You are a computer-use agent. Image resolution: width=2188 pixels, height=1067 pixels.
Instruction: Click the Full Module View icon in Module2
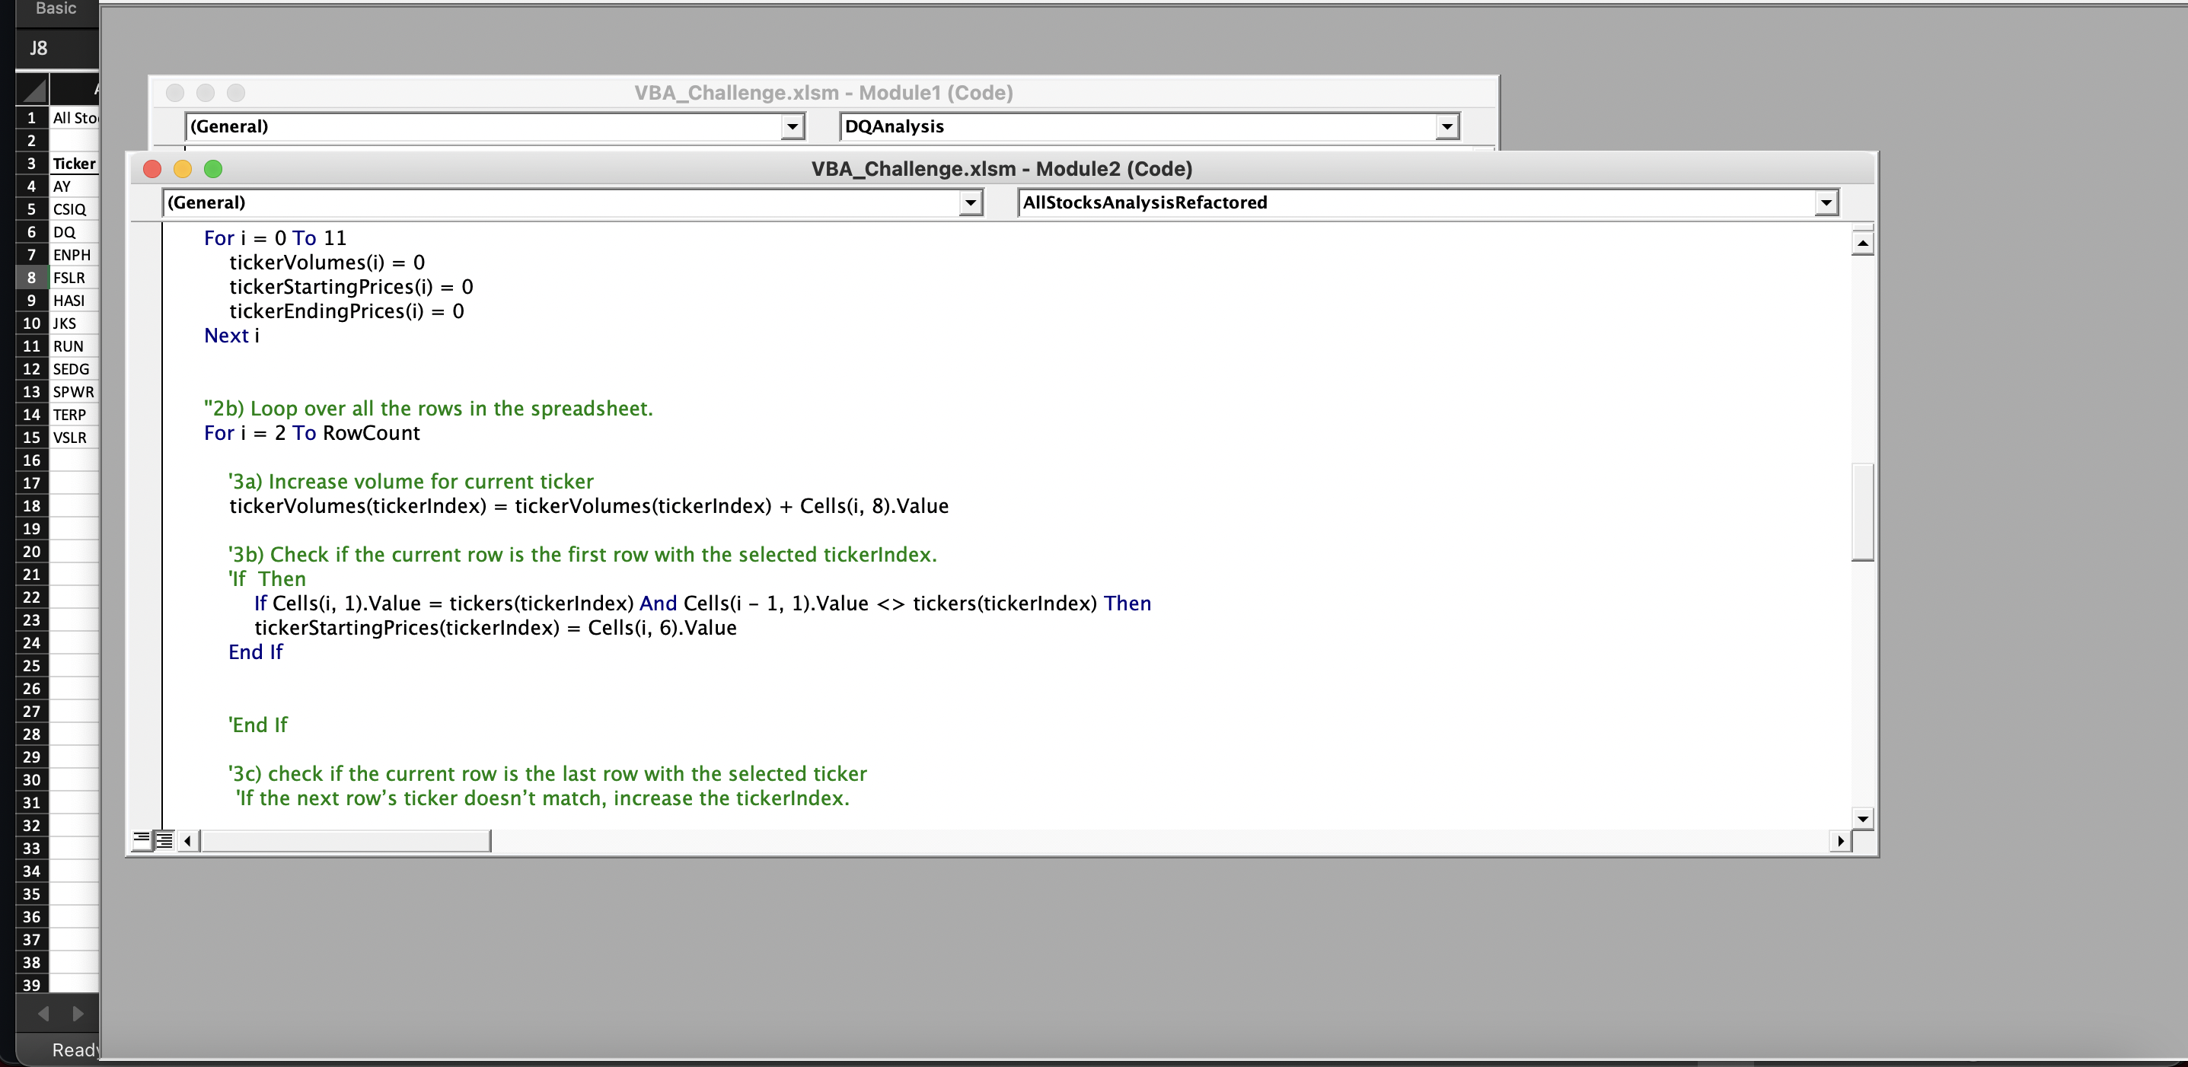coord(164,840)
